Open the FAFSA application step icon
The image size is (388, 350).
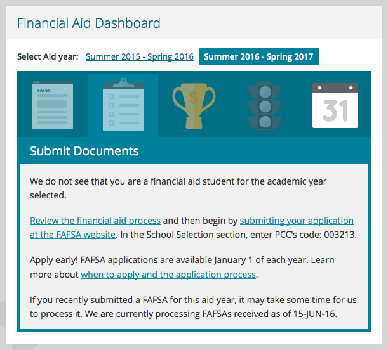[53, 105]
